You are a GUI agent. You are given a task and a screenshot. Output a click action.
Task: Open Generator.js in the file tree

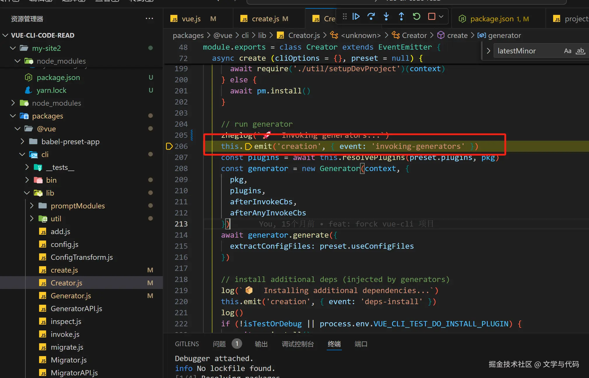pyautogui.click(x=71, y=296)
